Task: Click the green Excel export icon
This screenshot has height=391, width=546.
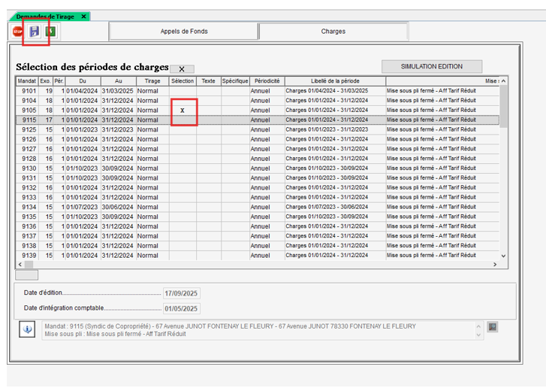Action: (x=50, y=32)
